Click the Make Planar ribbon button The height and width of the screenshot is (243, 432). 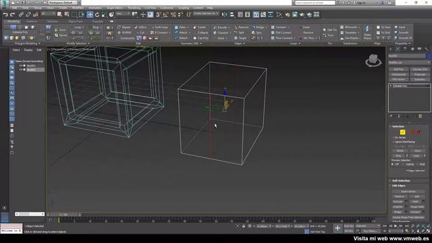click(367, 32)
